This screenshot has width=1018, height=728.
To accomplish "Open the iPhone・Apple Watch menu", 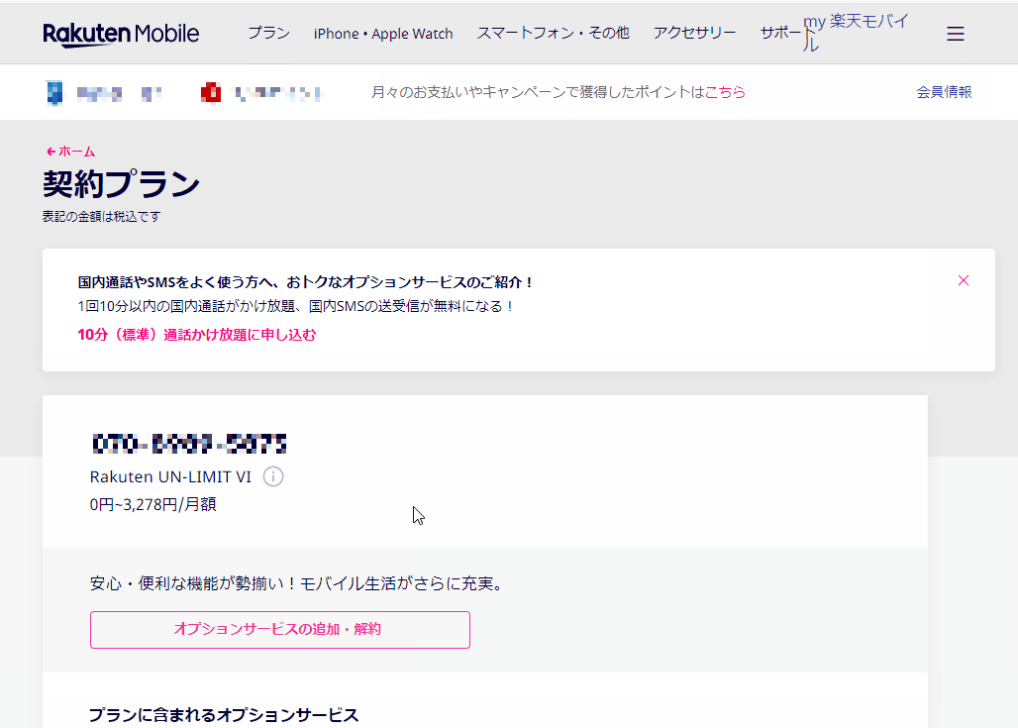I will click(383, 33).
